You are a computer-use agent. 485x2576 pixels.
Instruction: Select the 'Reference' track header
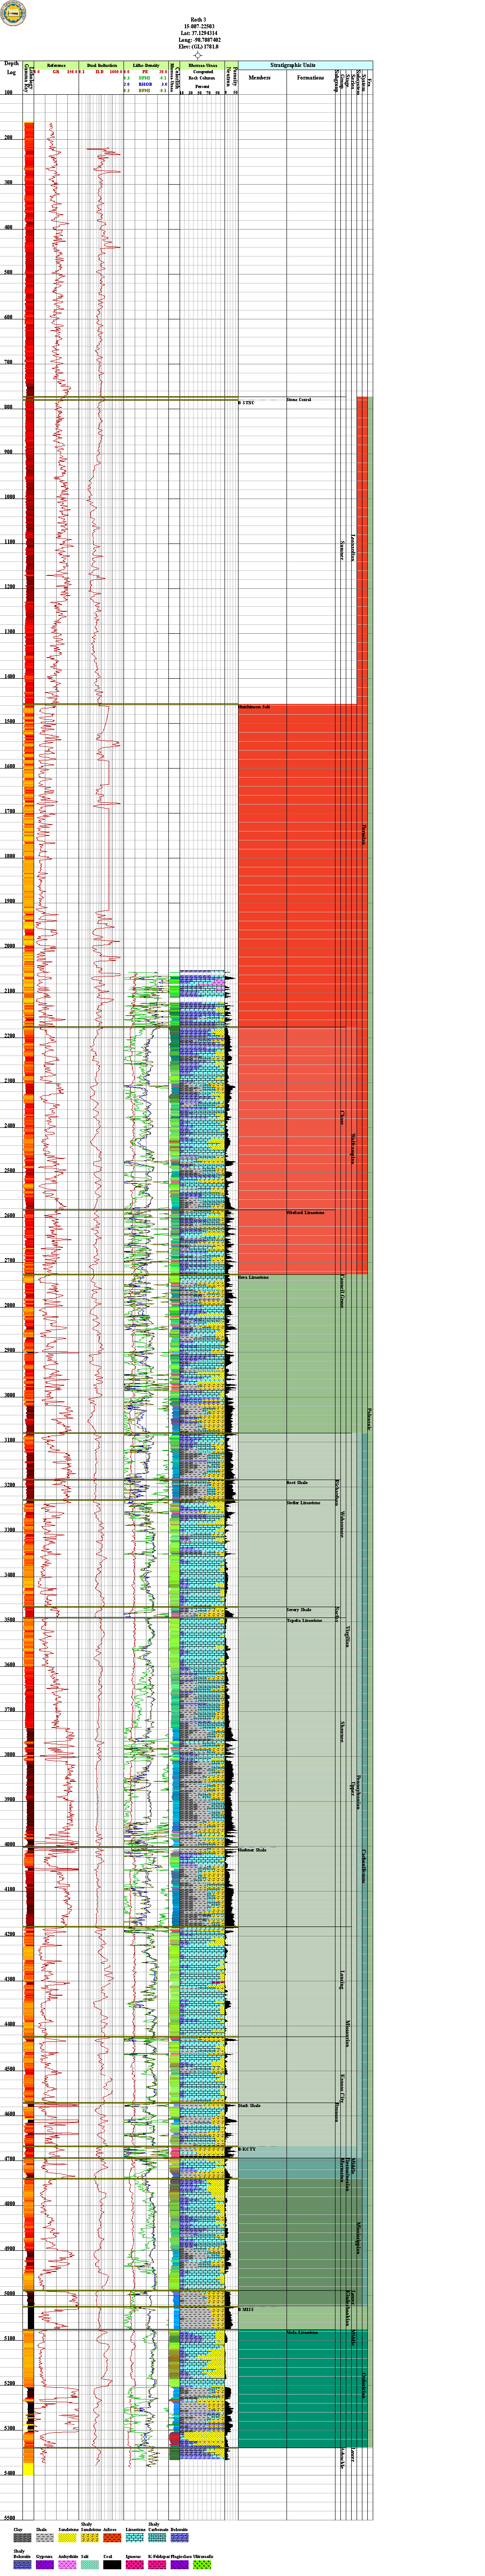tap(57, 65)
